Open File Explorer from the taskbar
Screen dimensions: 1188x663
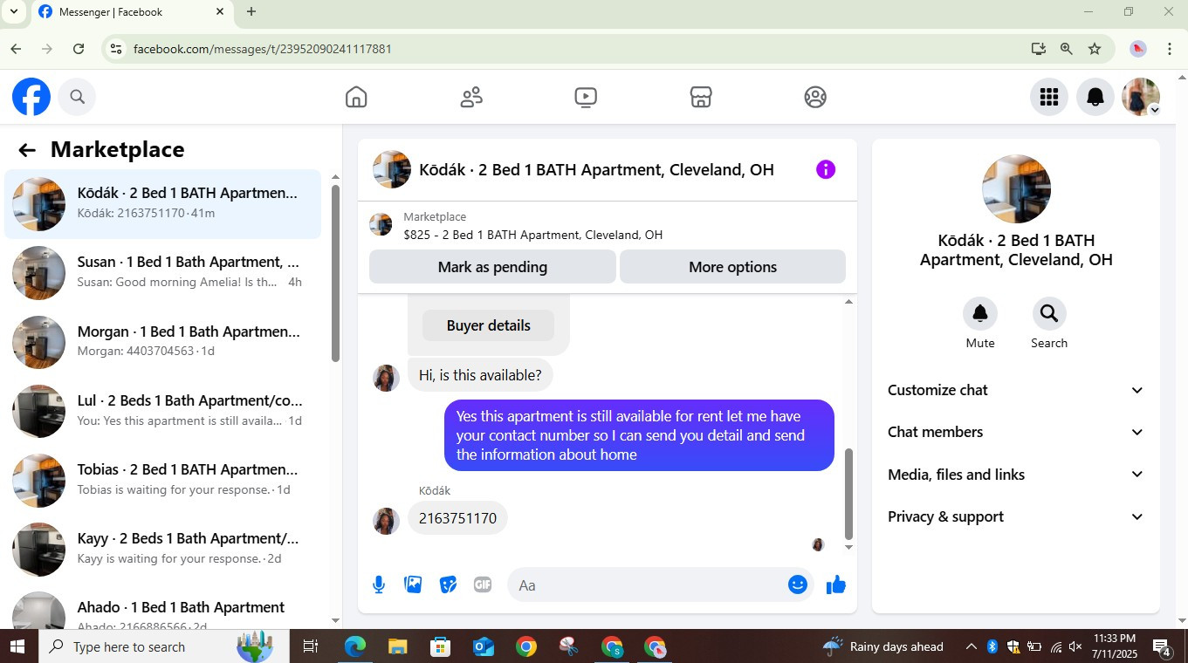398,646
